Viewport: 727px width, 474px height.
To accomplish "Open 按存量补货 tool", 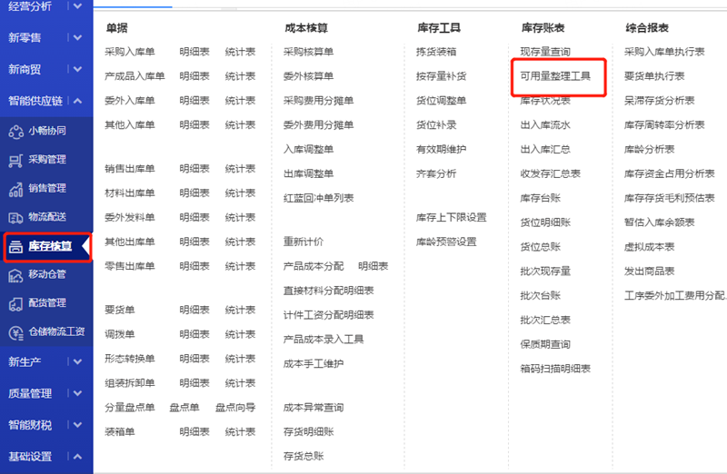I will tap(441, 76).
